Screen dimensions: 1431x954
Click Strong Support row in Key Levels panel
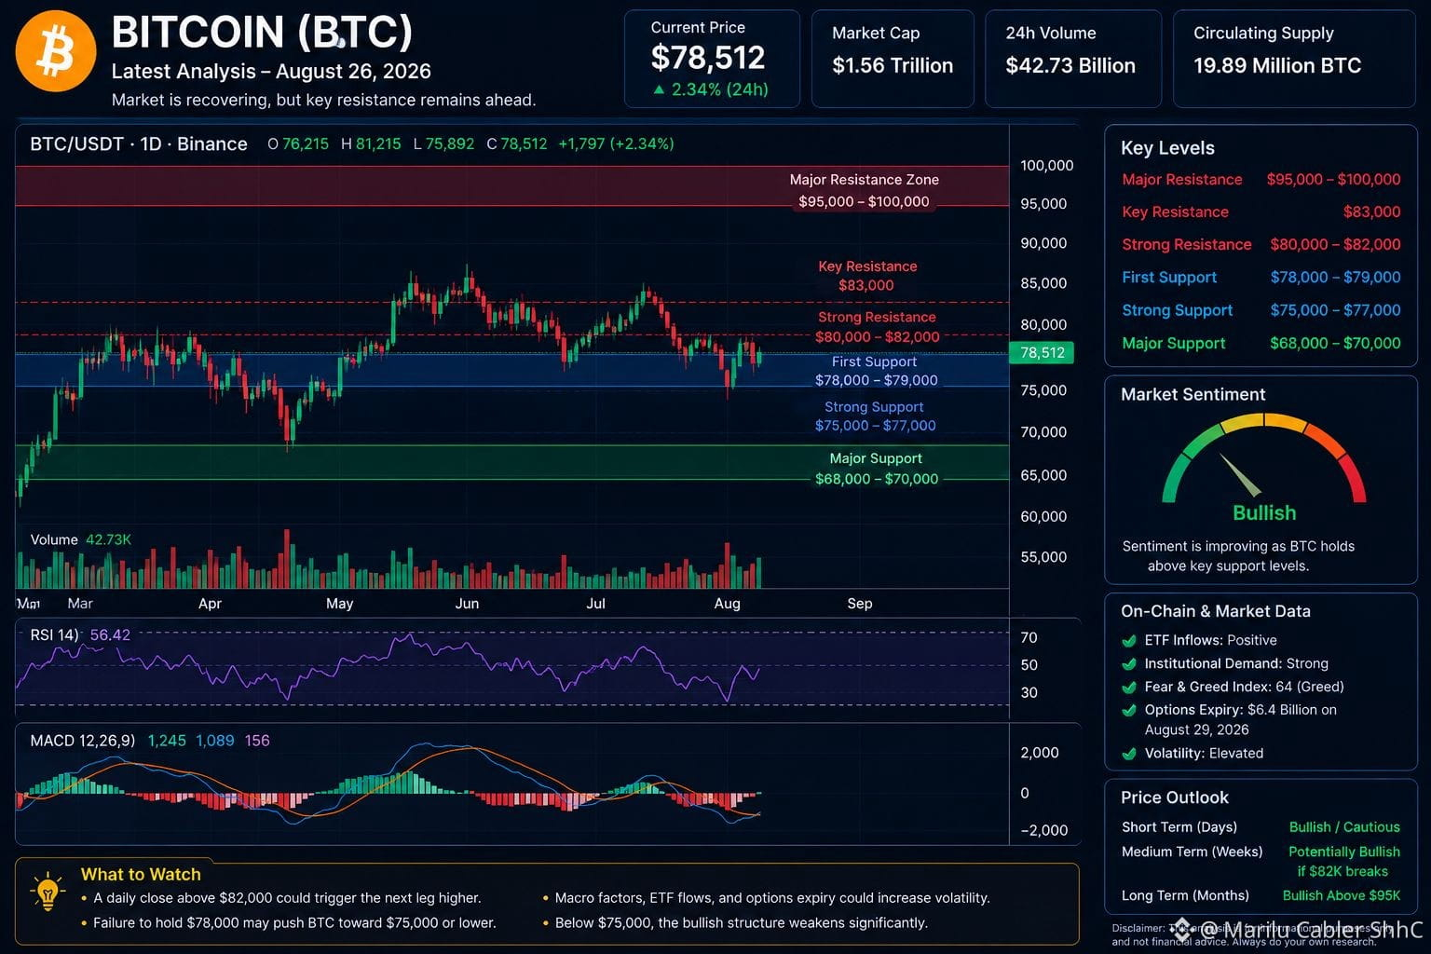click(x=1261, y=310)
